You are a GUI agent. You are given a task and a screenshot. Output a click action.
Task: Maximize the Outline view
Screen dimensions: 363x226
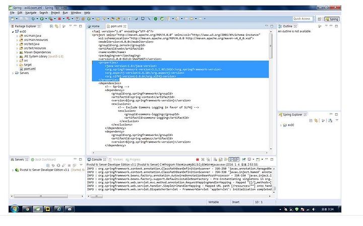[336, 26]
